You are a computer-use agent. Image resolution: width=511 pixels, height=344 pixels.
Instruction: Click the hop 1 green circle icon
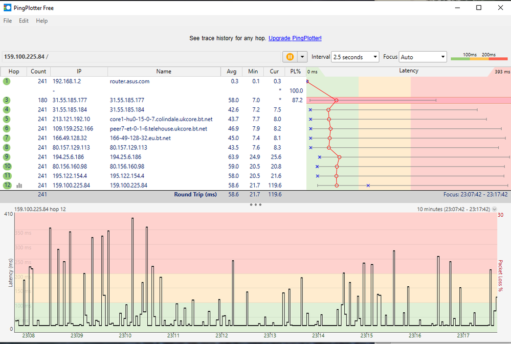point(7,81)
